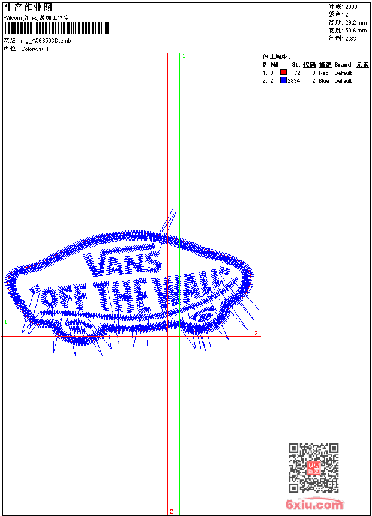The width and height of the screenshot is (372, 516).
Task: Click the blue color swatch in stop sequence
Action: coord(283,80)
